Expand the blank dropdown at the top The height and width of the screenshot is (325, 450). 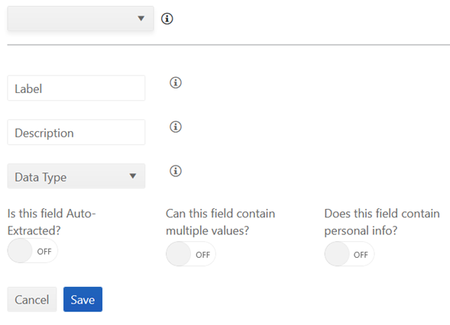coord(81,18)
